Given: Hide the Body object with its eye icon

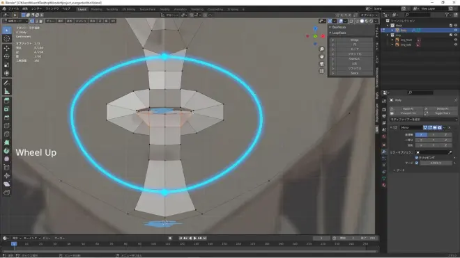Looking at the screenshot, I should (456, 30).
